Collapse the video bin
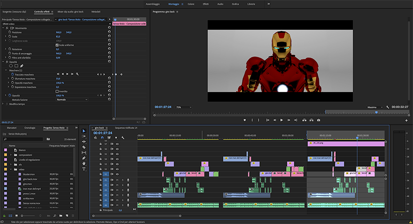The height and width of the screenshot is (224, 413). [x=11, y=169]
